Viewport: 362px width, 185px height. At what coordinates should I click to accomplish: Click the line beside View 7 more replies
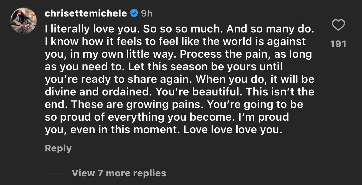tap(54, 173)
